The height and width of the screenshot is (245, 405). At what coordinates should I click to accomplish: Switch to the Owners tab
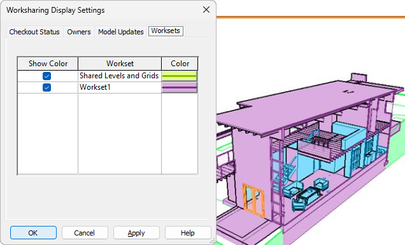coord(79,32)
